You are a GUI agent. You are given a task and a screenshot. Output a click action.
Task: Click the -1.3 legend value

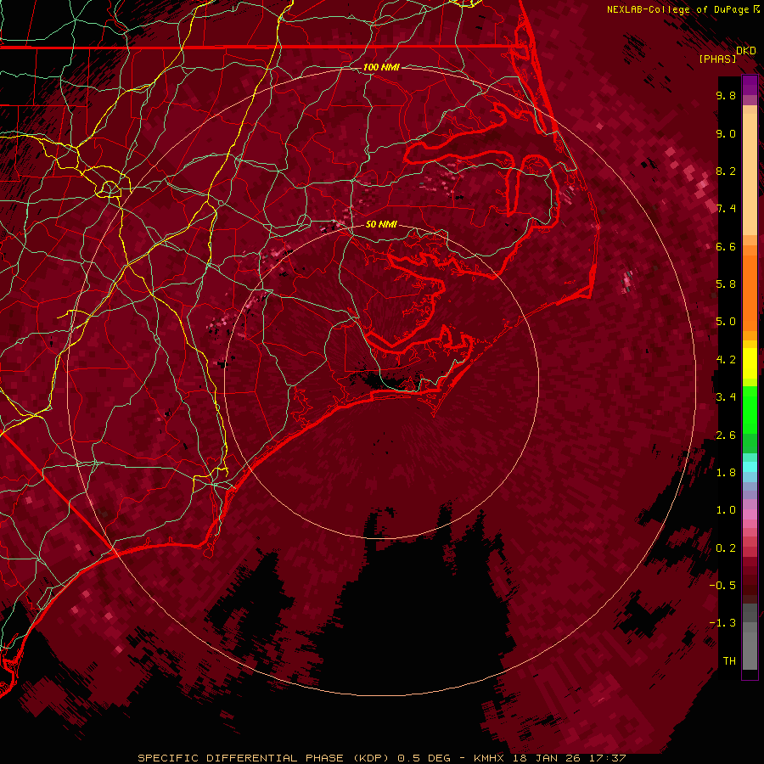(x=722, y=623)
